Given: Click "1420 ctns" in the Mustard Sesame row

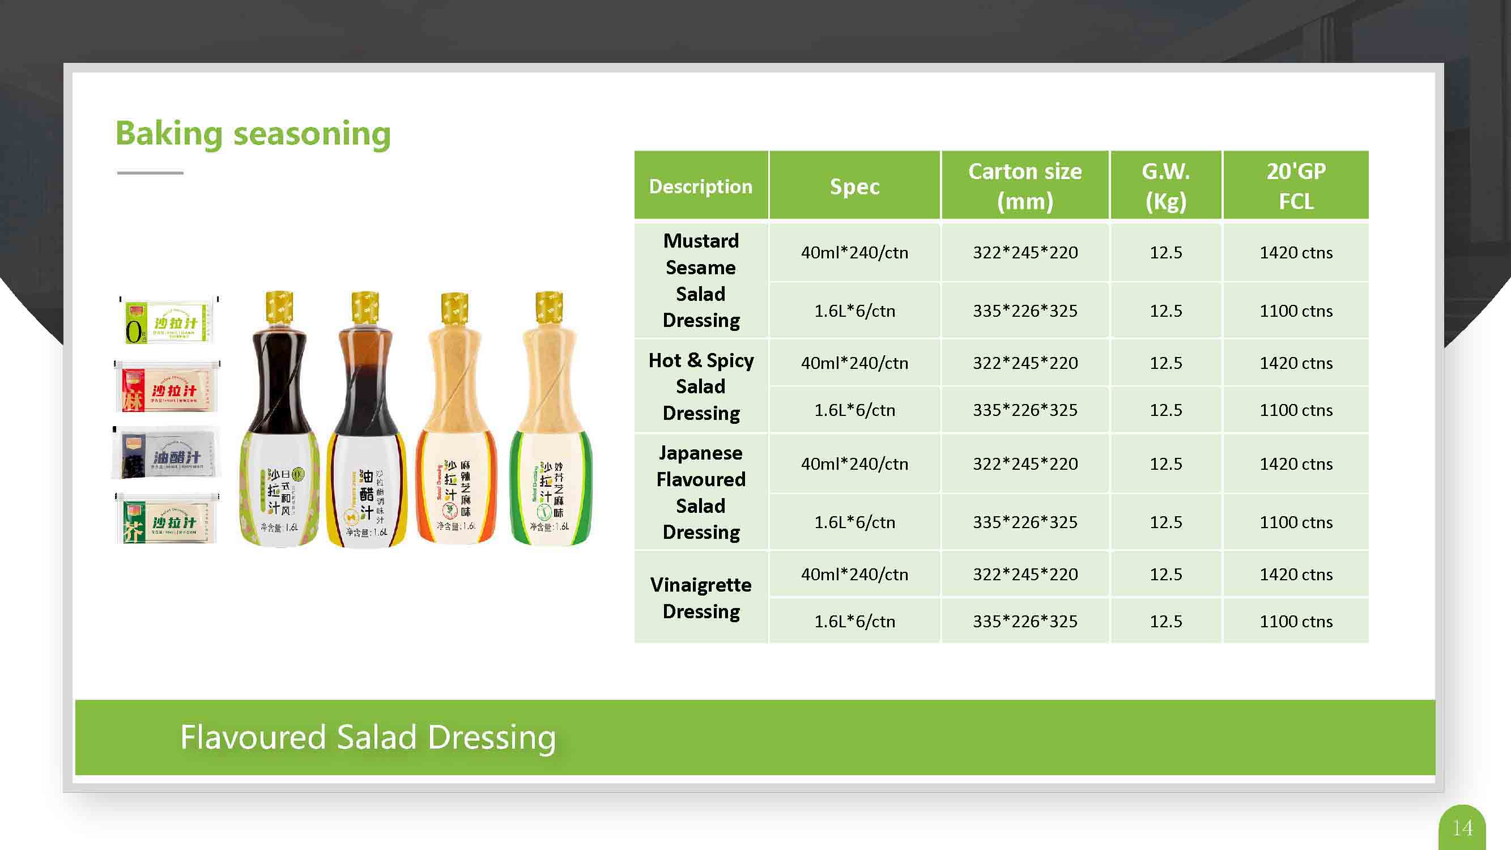Looking at the screenshot, I should [x=1296, y=252].
